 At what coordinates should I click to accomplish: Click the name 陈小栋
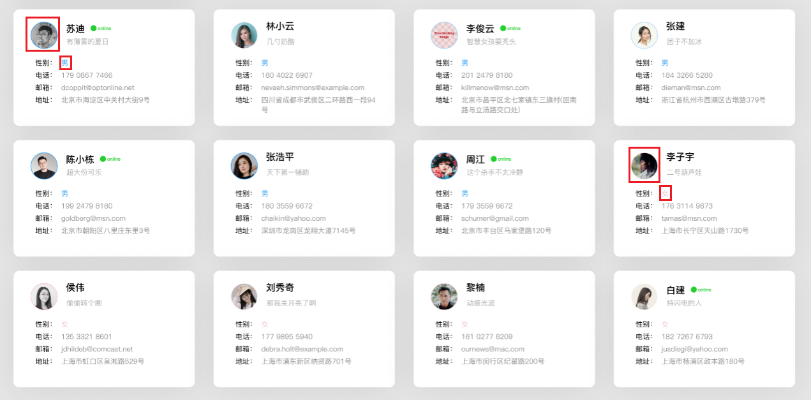click(80, 159)
